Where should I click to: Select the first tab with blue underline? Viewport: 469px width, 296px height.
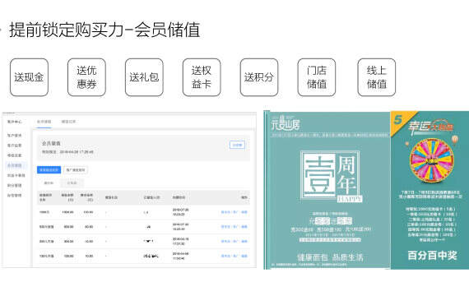[44, 122]
